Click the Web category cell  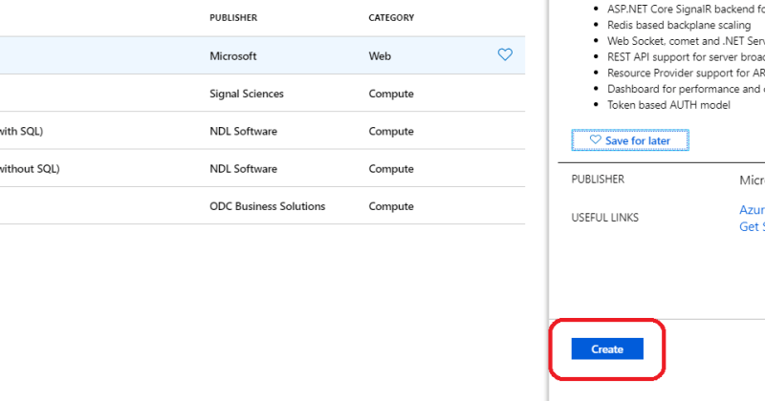tap(380, 56)
